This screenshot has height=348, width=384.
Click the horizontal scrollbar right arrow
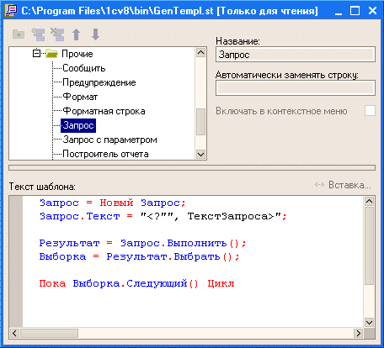(x=359, y=333)
